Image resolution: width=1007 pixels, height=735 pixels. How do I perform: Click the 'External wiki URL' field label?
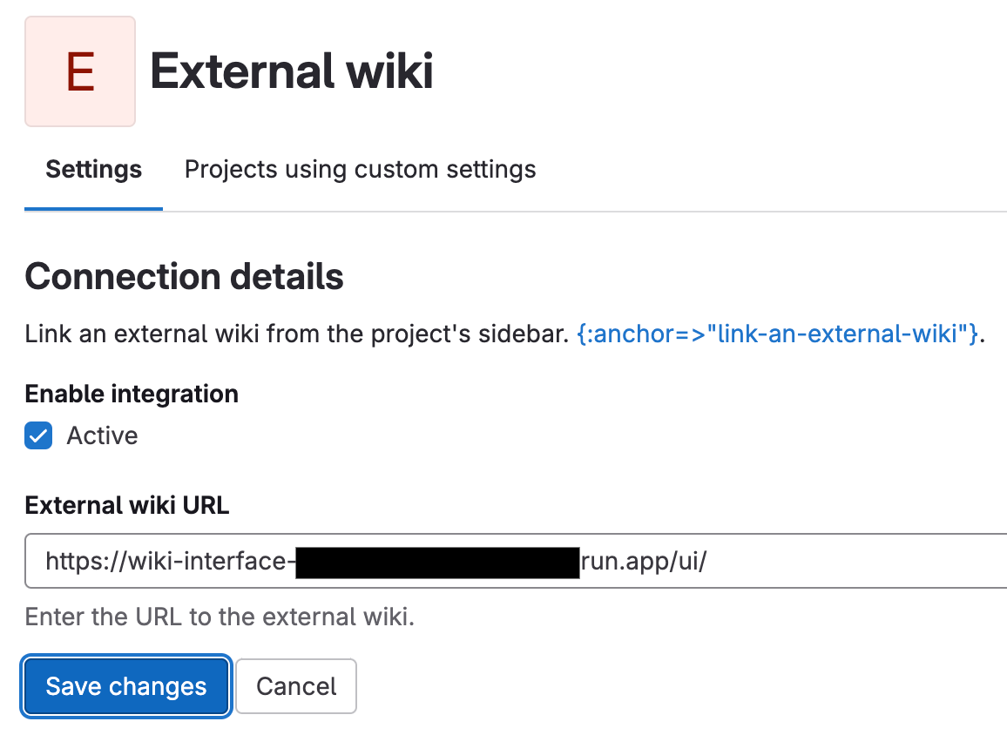pyautogui.click(x=127, y=505)
